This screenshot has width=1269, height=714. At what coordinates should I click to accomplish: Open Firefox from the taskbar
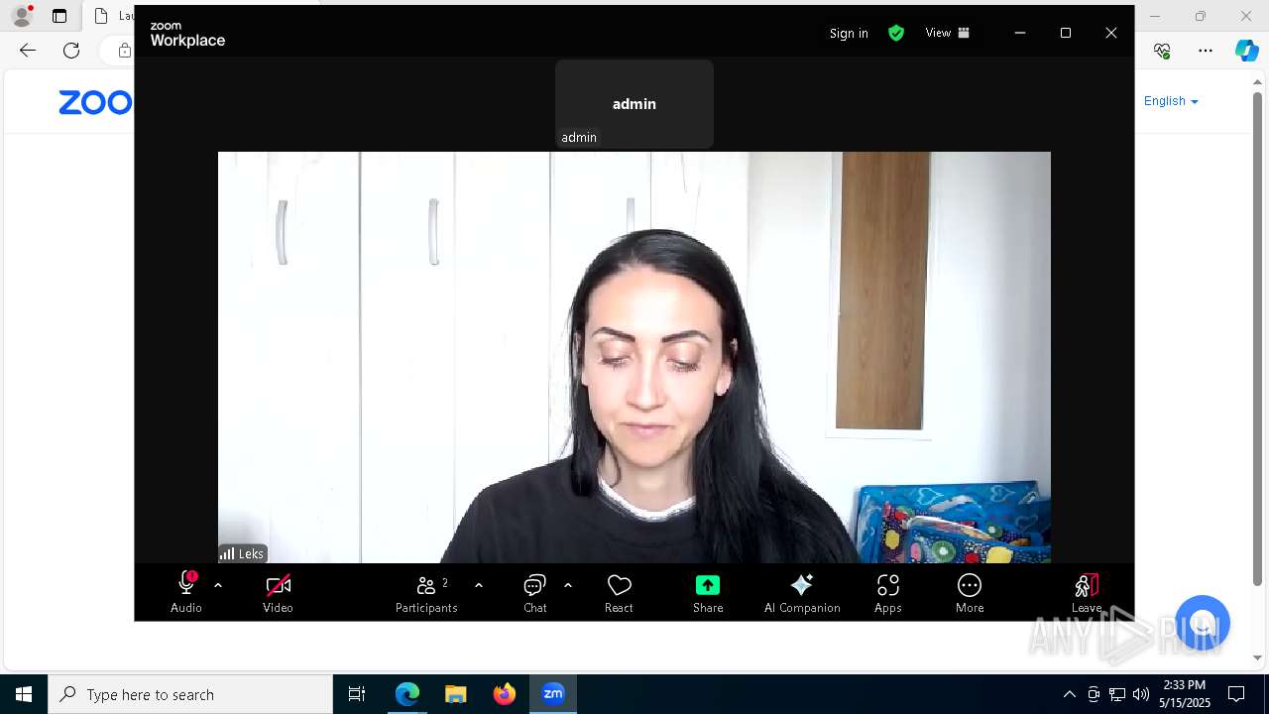(x=505, y=694)
